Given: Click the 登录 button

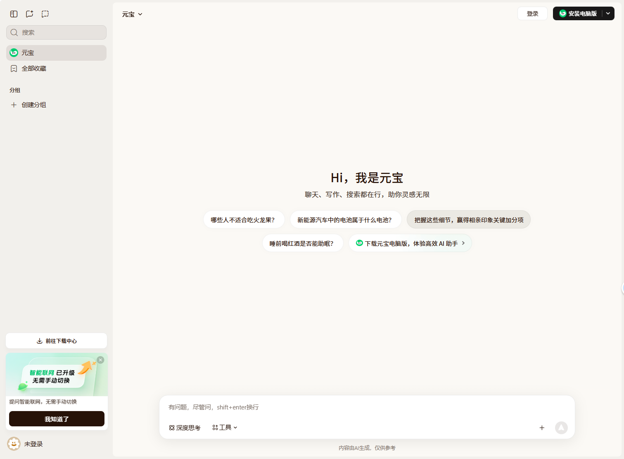Looking at the screenshot, I should [x=532, y=14].
